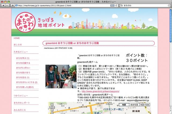Open the greenbird おそうじ活動 post title
The height and width of the screenshot is (114, 172).
tap(72, 43)
